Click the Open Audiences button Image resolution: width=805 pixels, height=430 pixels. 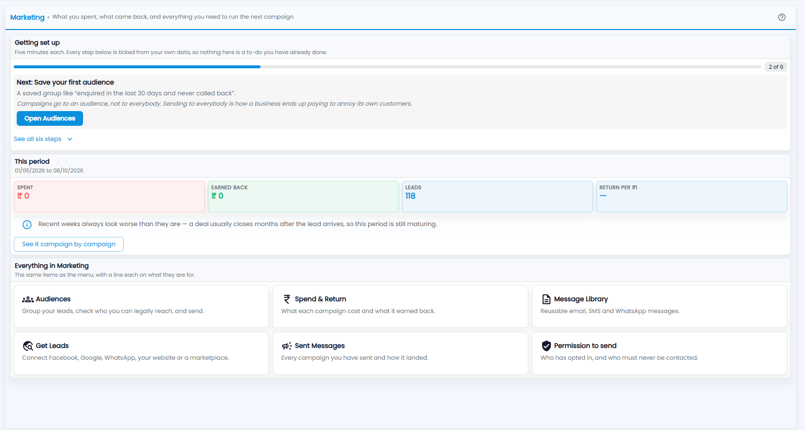click(50, 118)
